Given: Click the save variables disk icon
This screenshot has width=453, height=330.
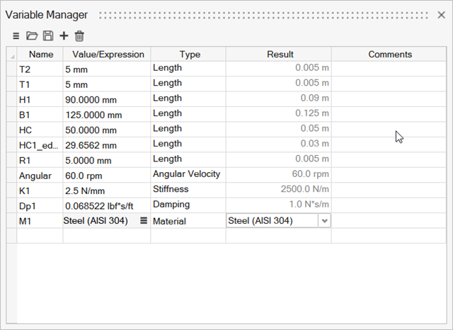Looking at the screenshot, I should pyautogui.click(x=48, y=36).
